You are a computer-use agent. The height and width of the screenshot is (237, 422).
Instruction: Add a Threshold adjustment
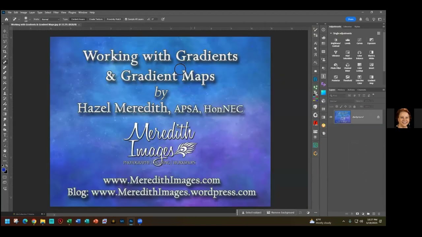347,78
